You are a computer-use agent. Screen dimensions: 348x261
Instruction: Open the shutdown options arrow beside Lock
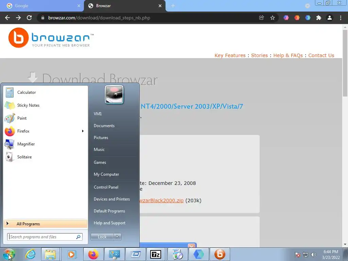(x=117, y=237)
